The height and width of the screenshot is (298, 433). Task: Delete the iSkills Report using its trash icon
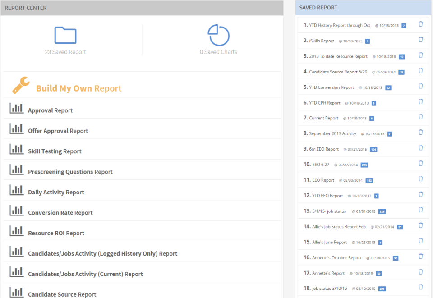tap(420, 40)
